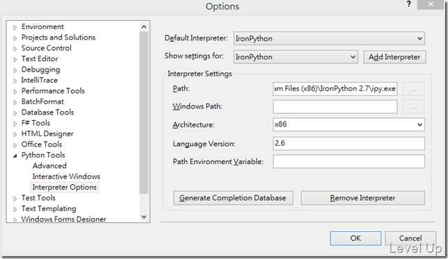Image resolution: width=448 pixels, height=259 pixels.
Task: Select Source Control in the tree
Action: point(47,48)
